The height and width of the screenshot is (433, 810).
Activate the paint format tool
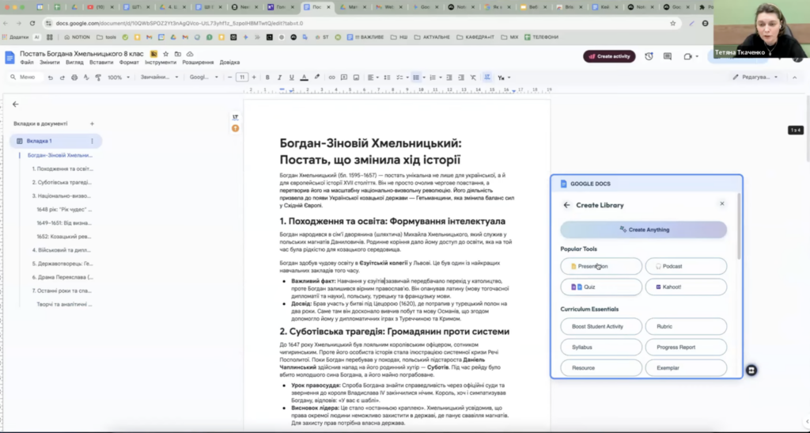[98, 78]
